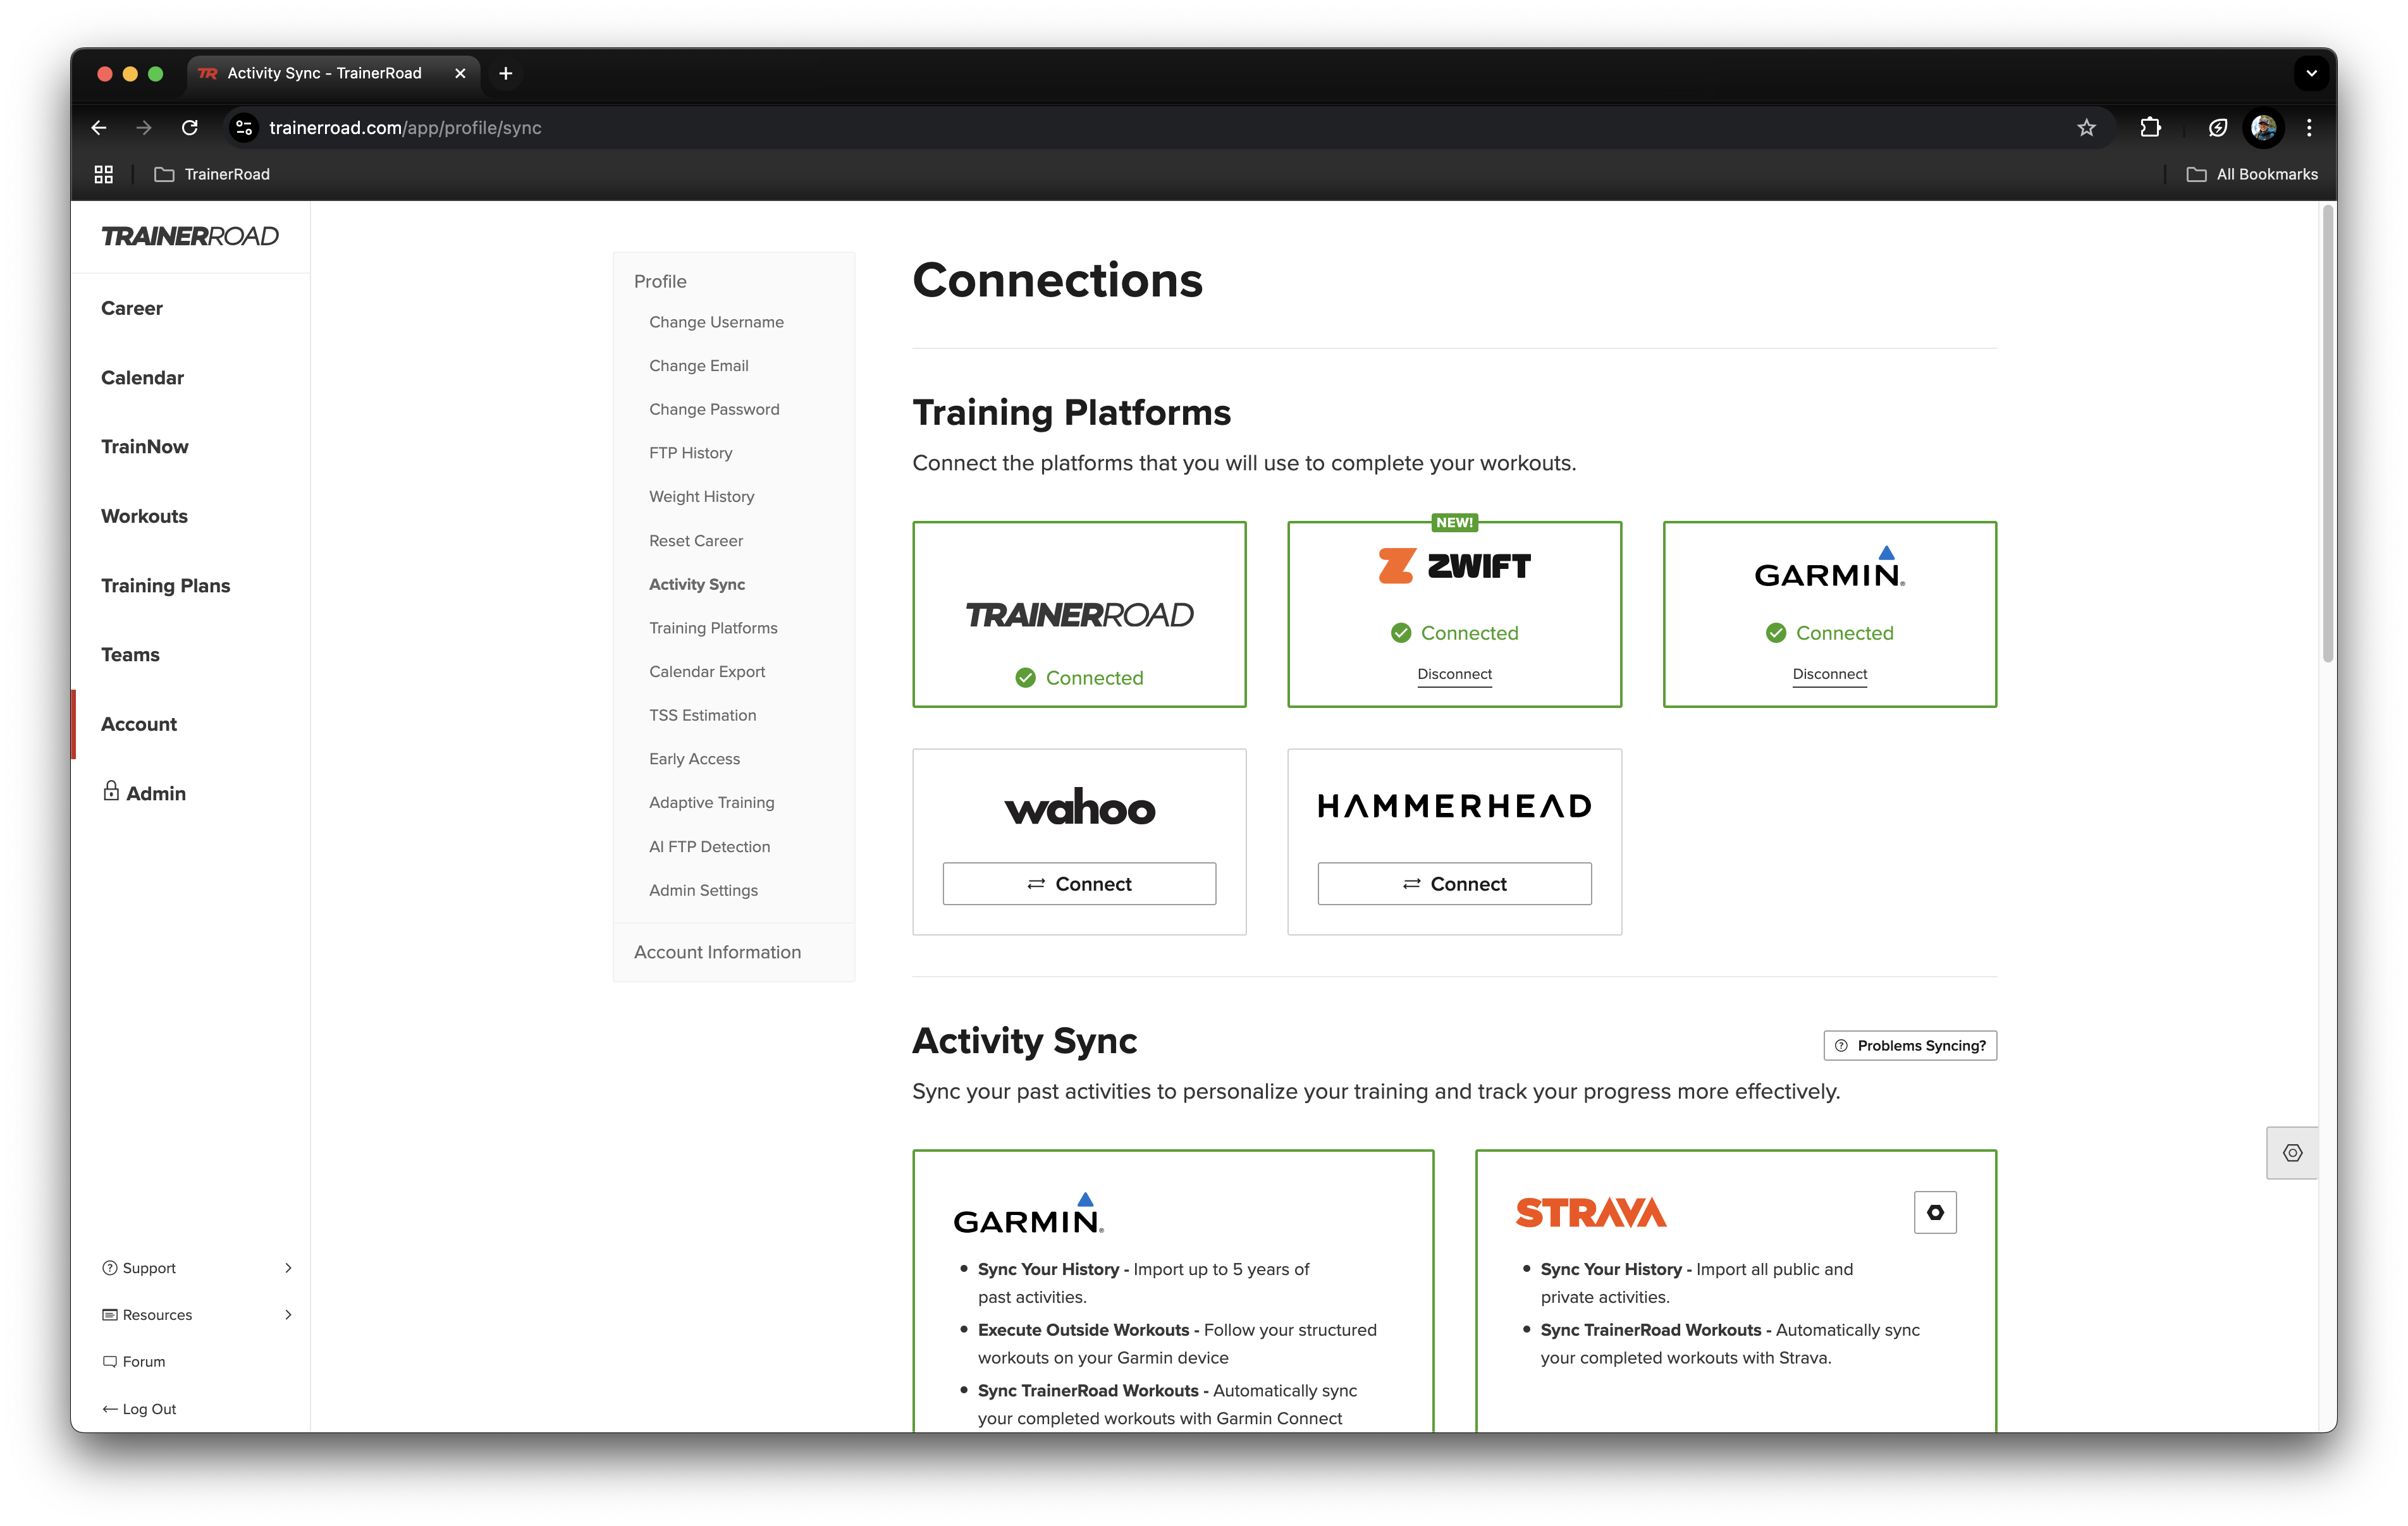This screenshot has height=1526, width=2408.
Task: Click the Forum chat bubble icon
Action: [x=109, y=1361]
